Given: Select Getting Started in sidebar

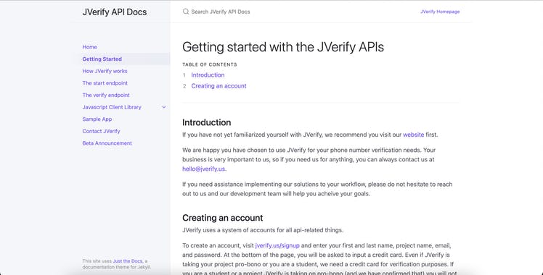Looking at the screenshot, I should 102,59.
